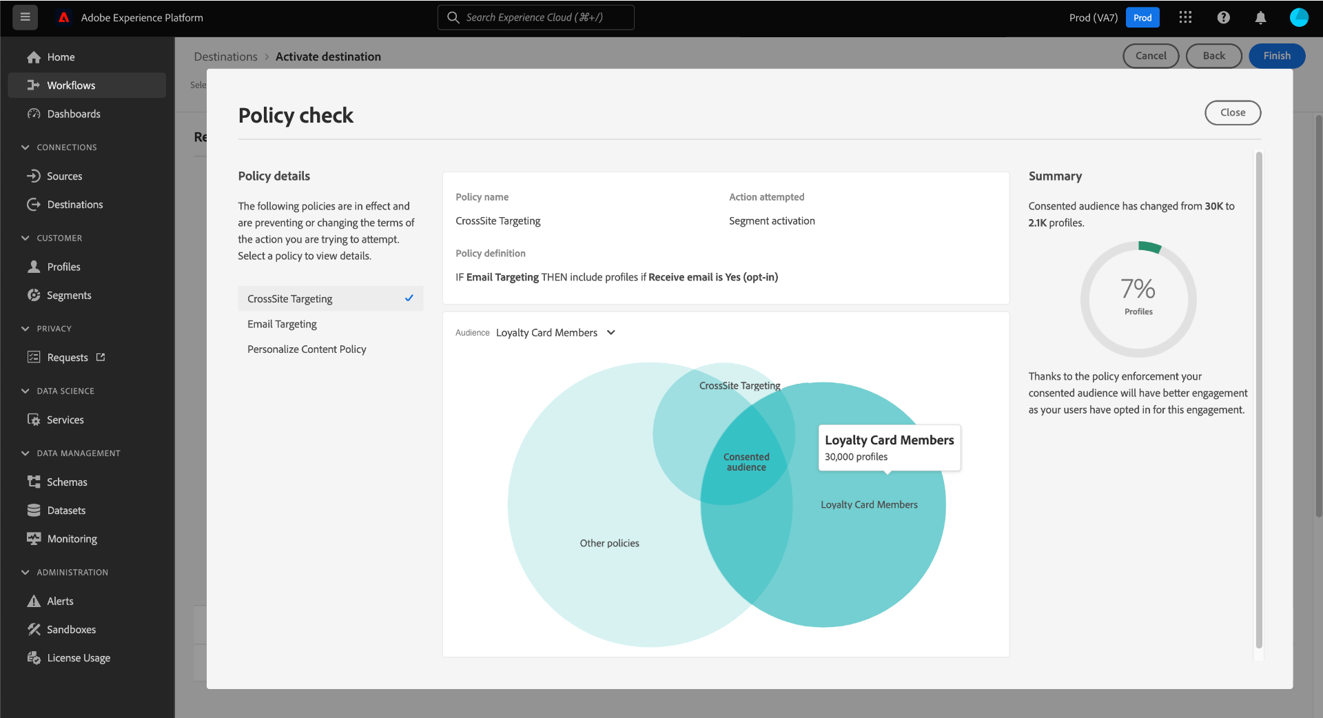Click the Profiles person icon
Viewport: 1323px width, 718px height.
click(34, 267)
